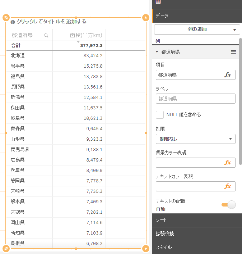Select the 岩手県 cell
242x254 pixels.
[29, 66]
